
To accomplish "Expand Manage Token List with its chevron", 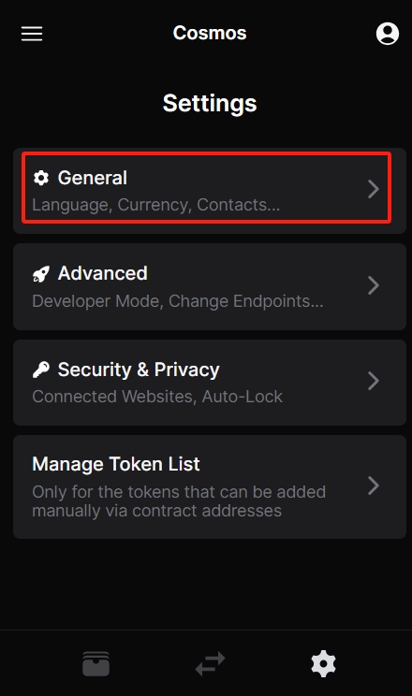I will tap(374, 486).
